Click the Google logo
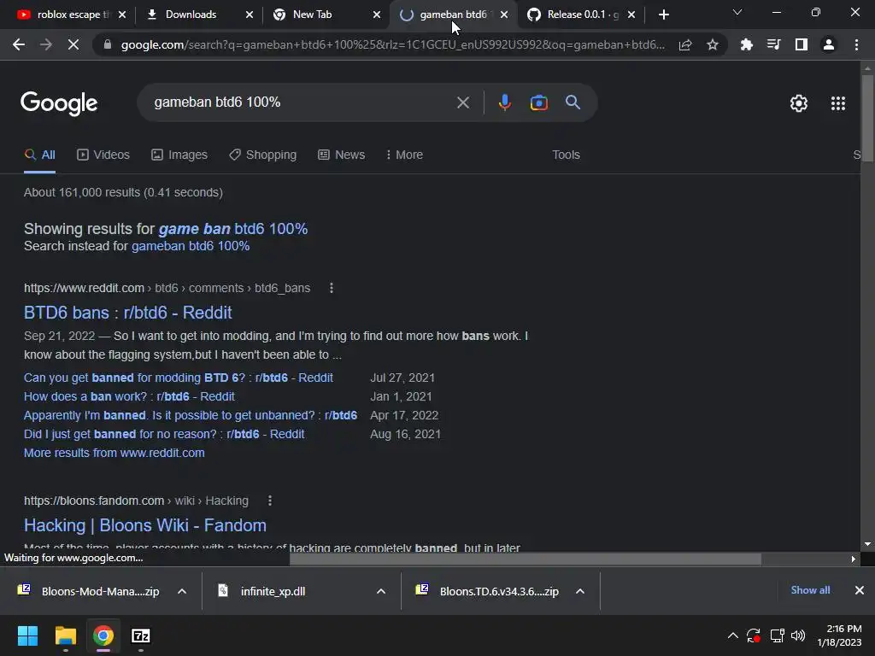Image resolution: width=875 pixels, height=656 pixels. (x=59, y=103)
